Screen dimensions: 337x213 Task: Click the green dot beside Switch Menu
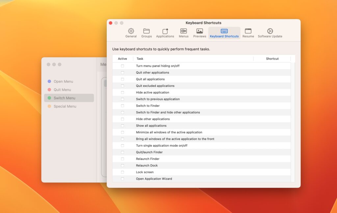click(x=50, y=98)
